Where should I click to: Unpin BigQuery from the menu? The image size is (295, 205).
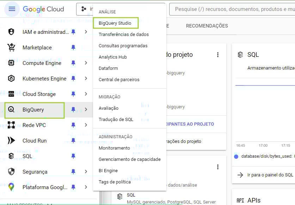(73, 109)
